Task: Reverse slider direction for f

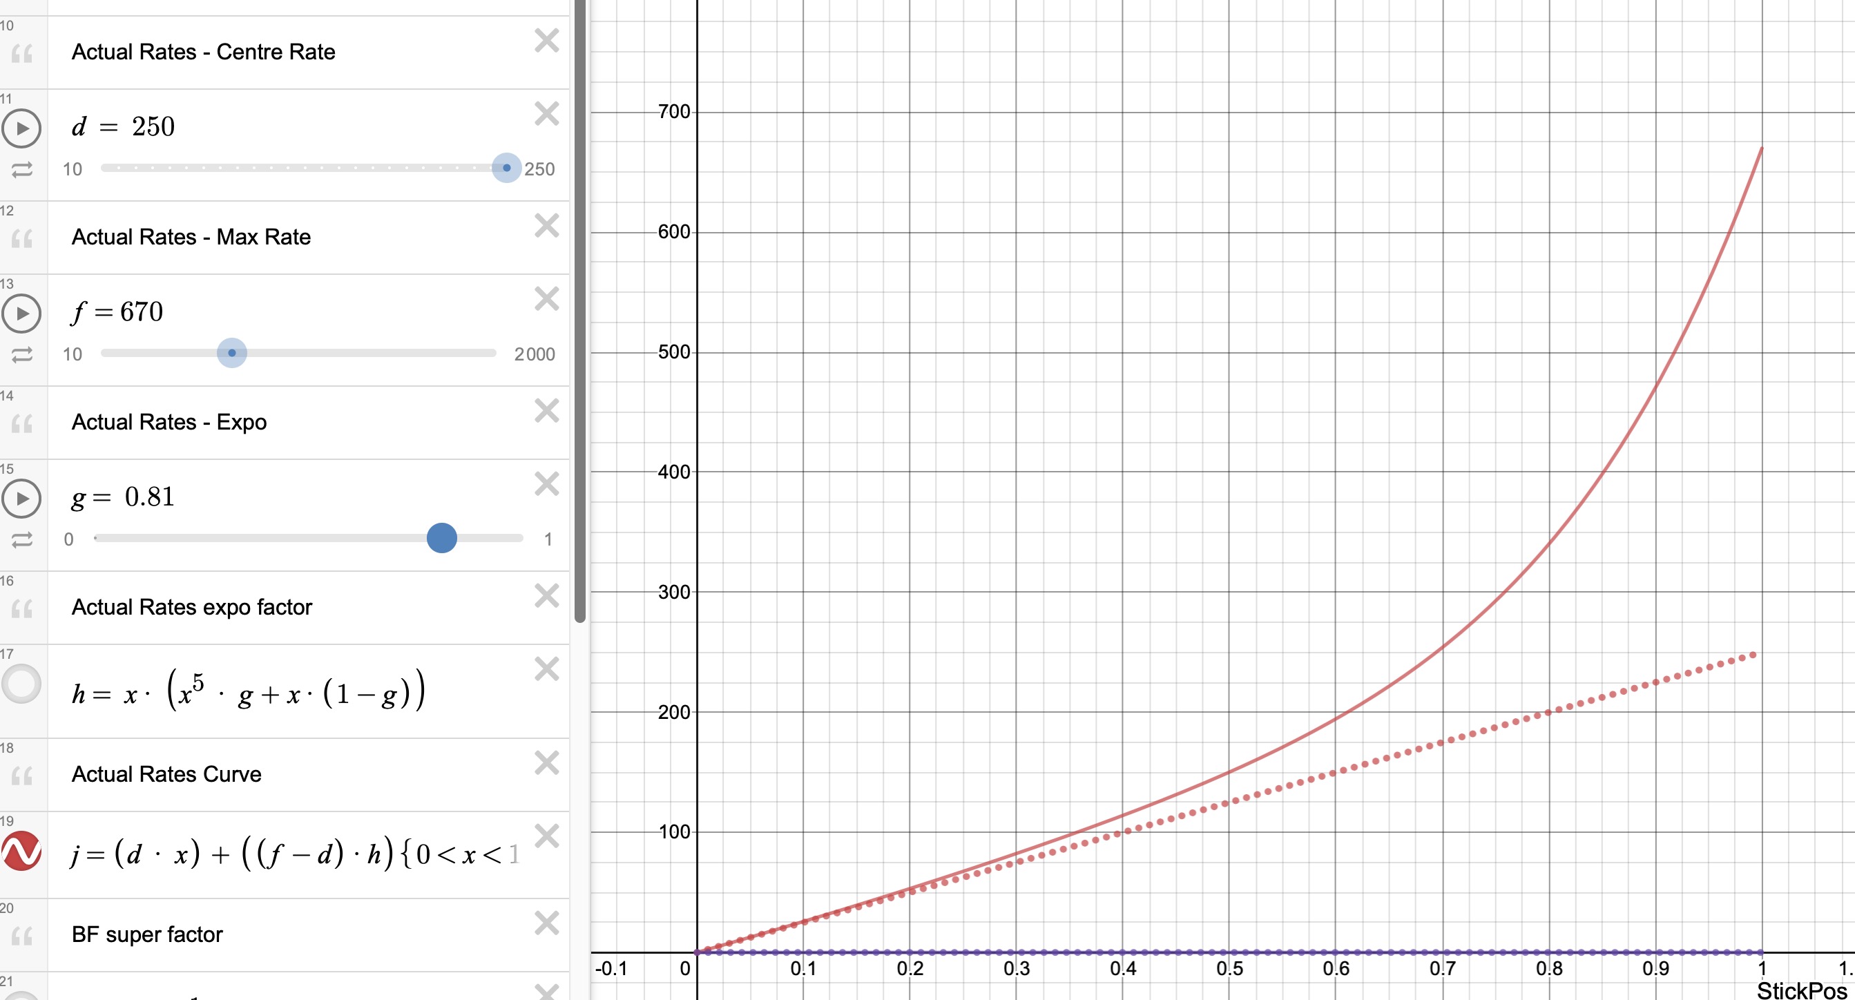Action: 22,355
